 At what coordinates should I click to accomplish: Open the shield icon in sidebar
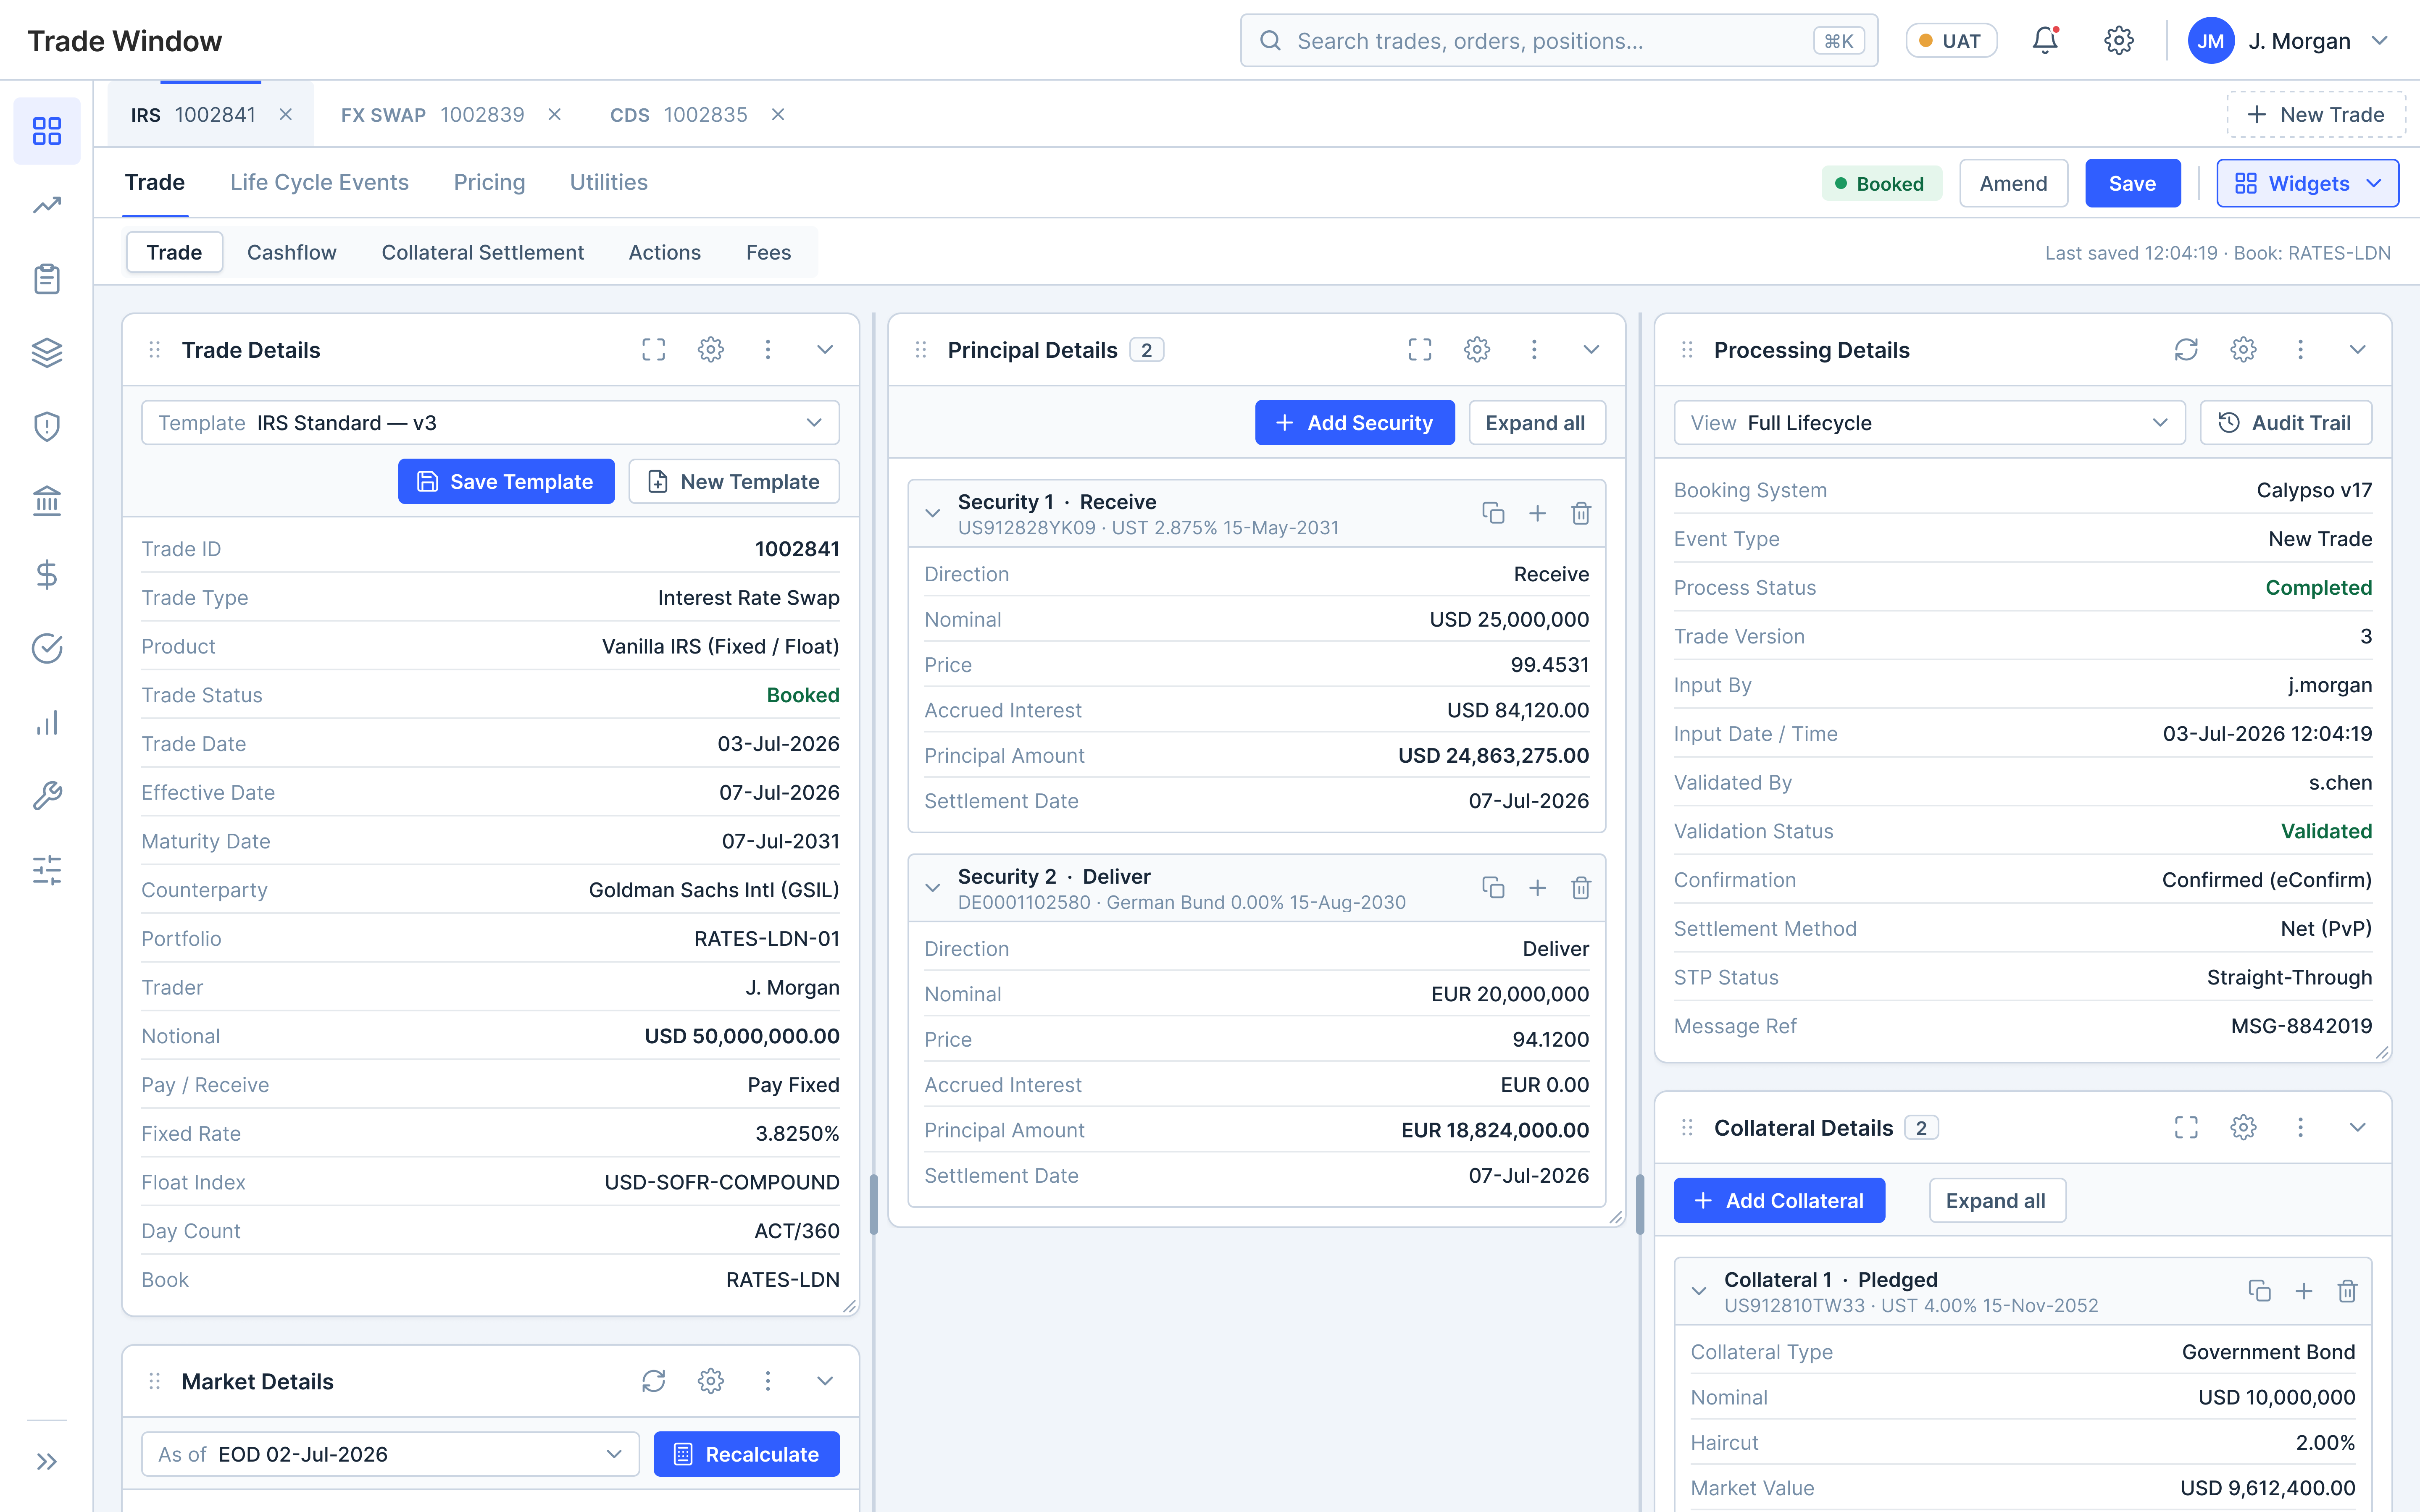point(47,427)
